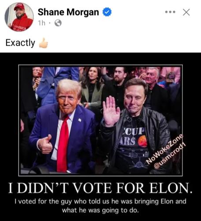Open Shane Morgan's profile picture
The image size is (201, 221).
19,17
